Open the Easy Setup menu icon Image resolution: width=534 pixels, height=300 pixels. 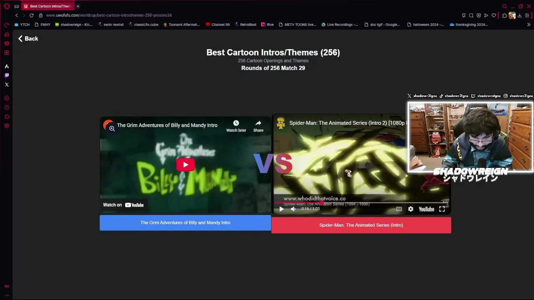pos(527,15)
